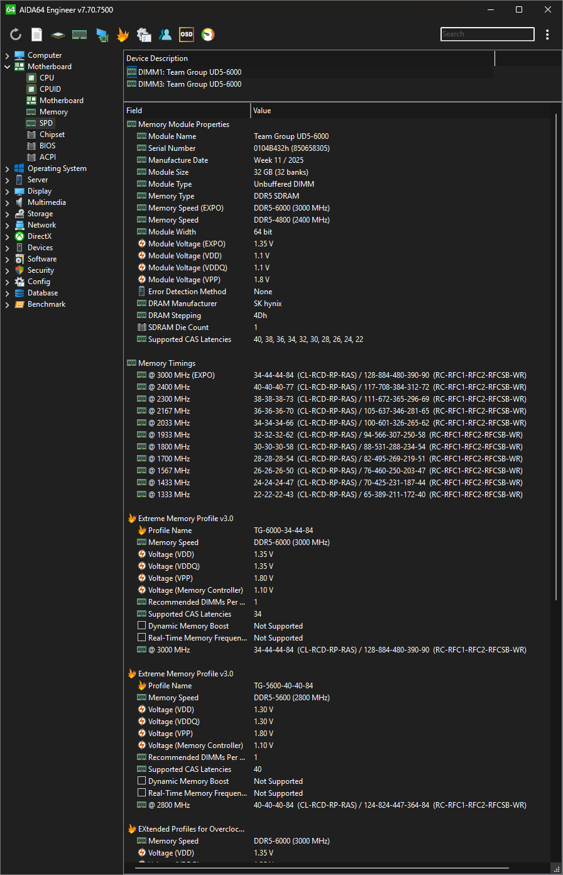This screenshot has height=875, width=563.
Task: Open the flame stability test icon
Action: 123,35
